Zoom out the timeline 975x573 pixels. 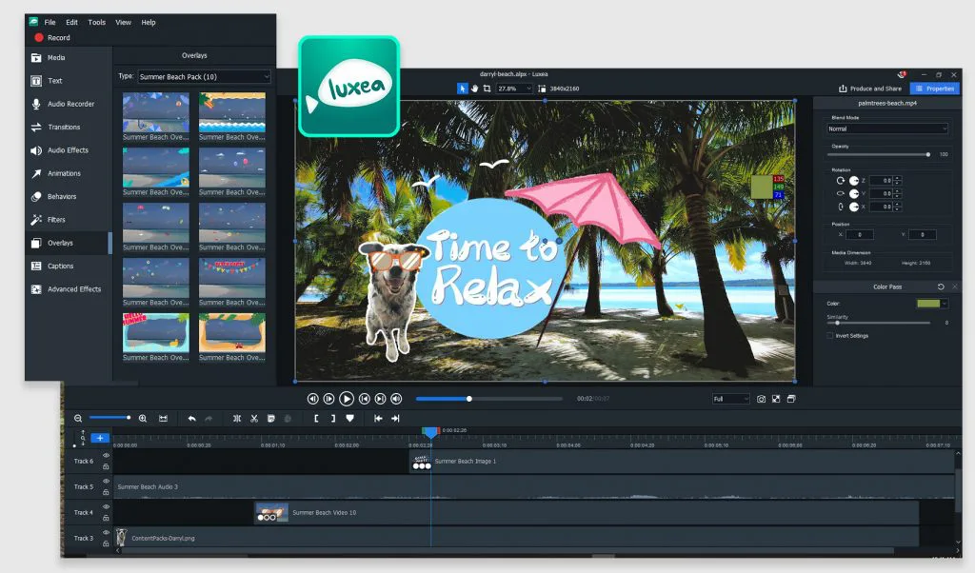click(x=78, y=418)
